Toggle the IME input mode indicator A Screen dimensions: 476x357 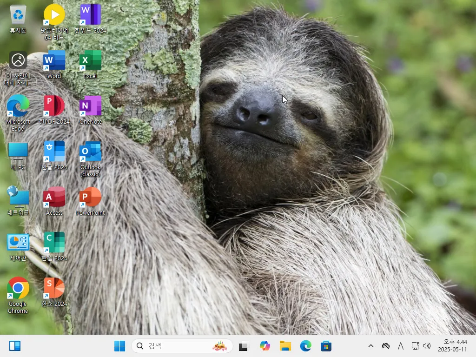[400, 346]
